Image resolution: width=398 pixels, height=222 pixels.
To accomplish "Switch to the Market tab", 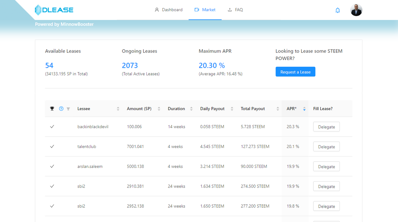I will 205,10.
